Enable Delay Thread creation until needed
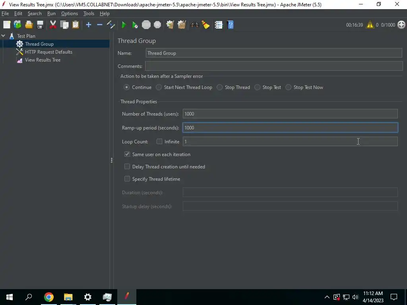407x305 pixels. [x=127, y=166]
